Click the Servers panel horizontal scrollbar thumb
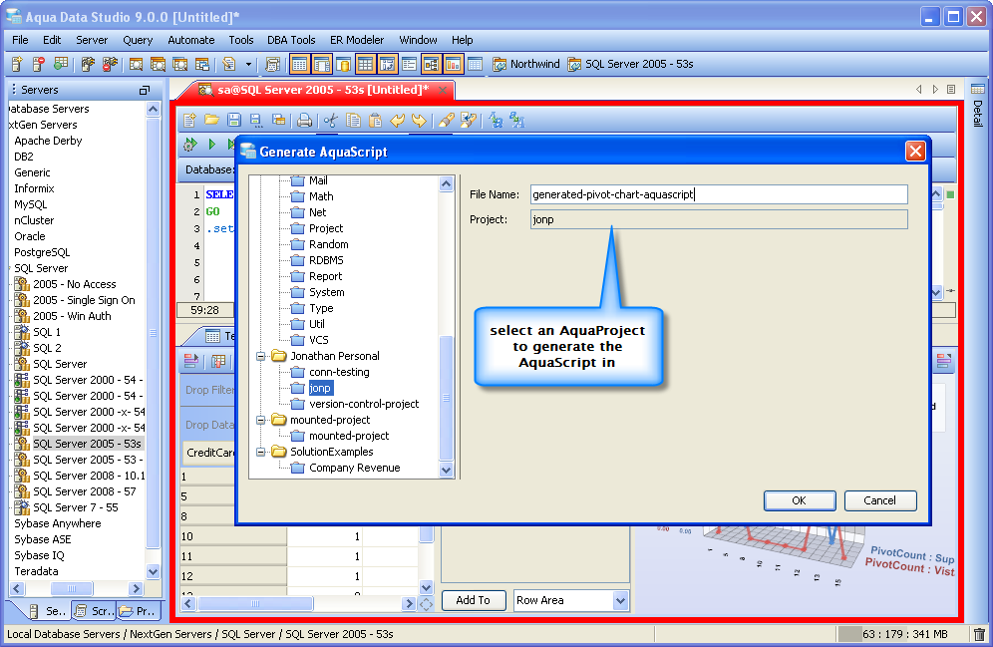993x647 pixels. point(71,588)
